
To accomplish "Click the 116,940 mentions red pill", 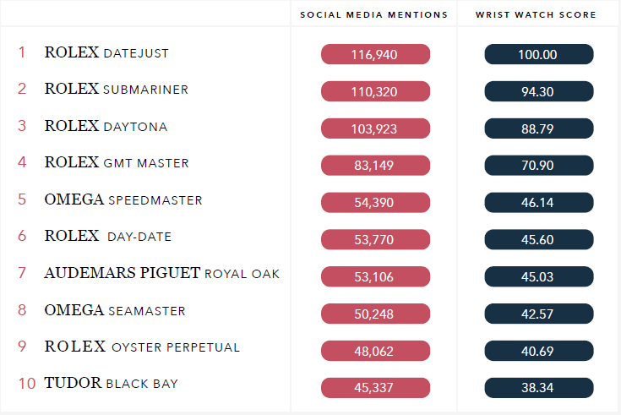I will 375,54.
